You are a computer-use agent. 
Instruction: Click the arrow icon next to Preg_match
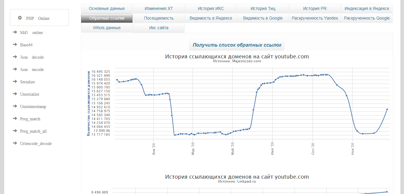tap(15, 119)
